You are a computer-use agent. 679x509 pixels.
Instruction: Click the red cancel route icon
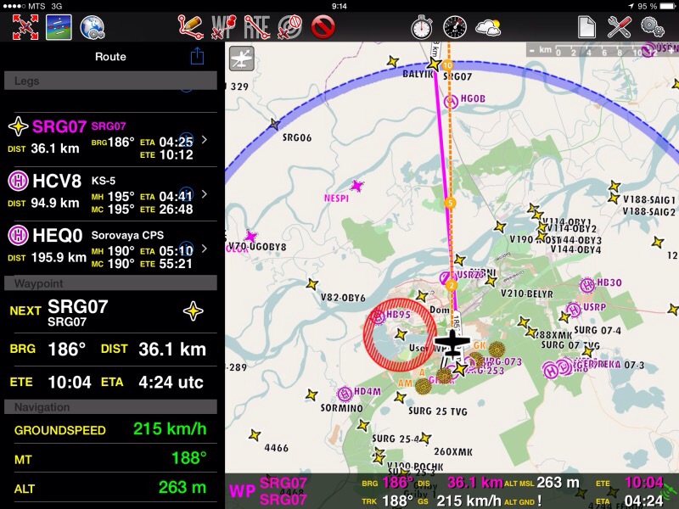pos(323,27)
